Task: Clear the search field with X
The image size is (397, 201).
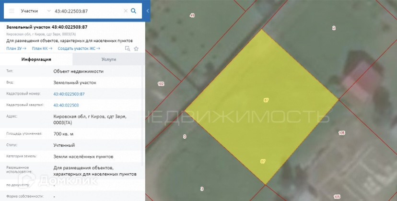Action: 126,11
